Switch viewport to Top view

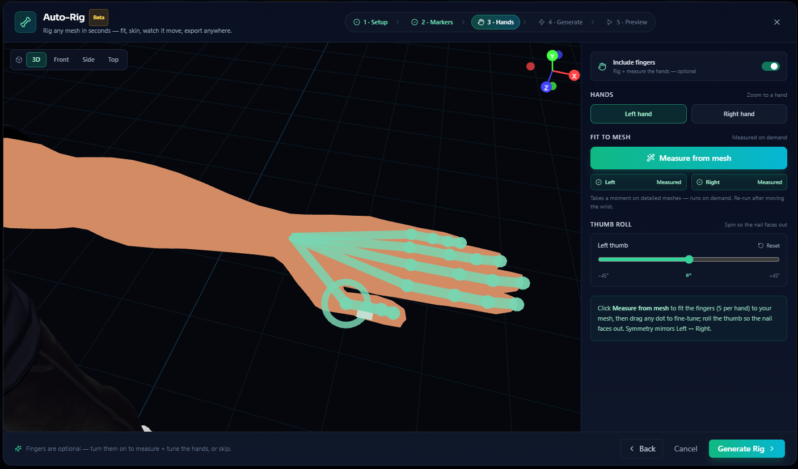[x=113, y=59]
